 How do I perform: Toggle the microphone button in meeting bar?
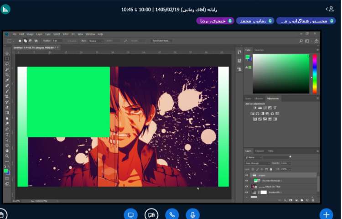click(x=192, y=214)
